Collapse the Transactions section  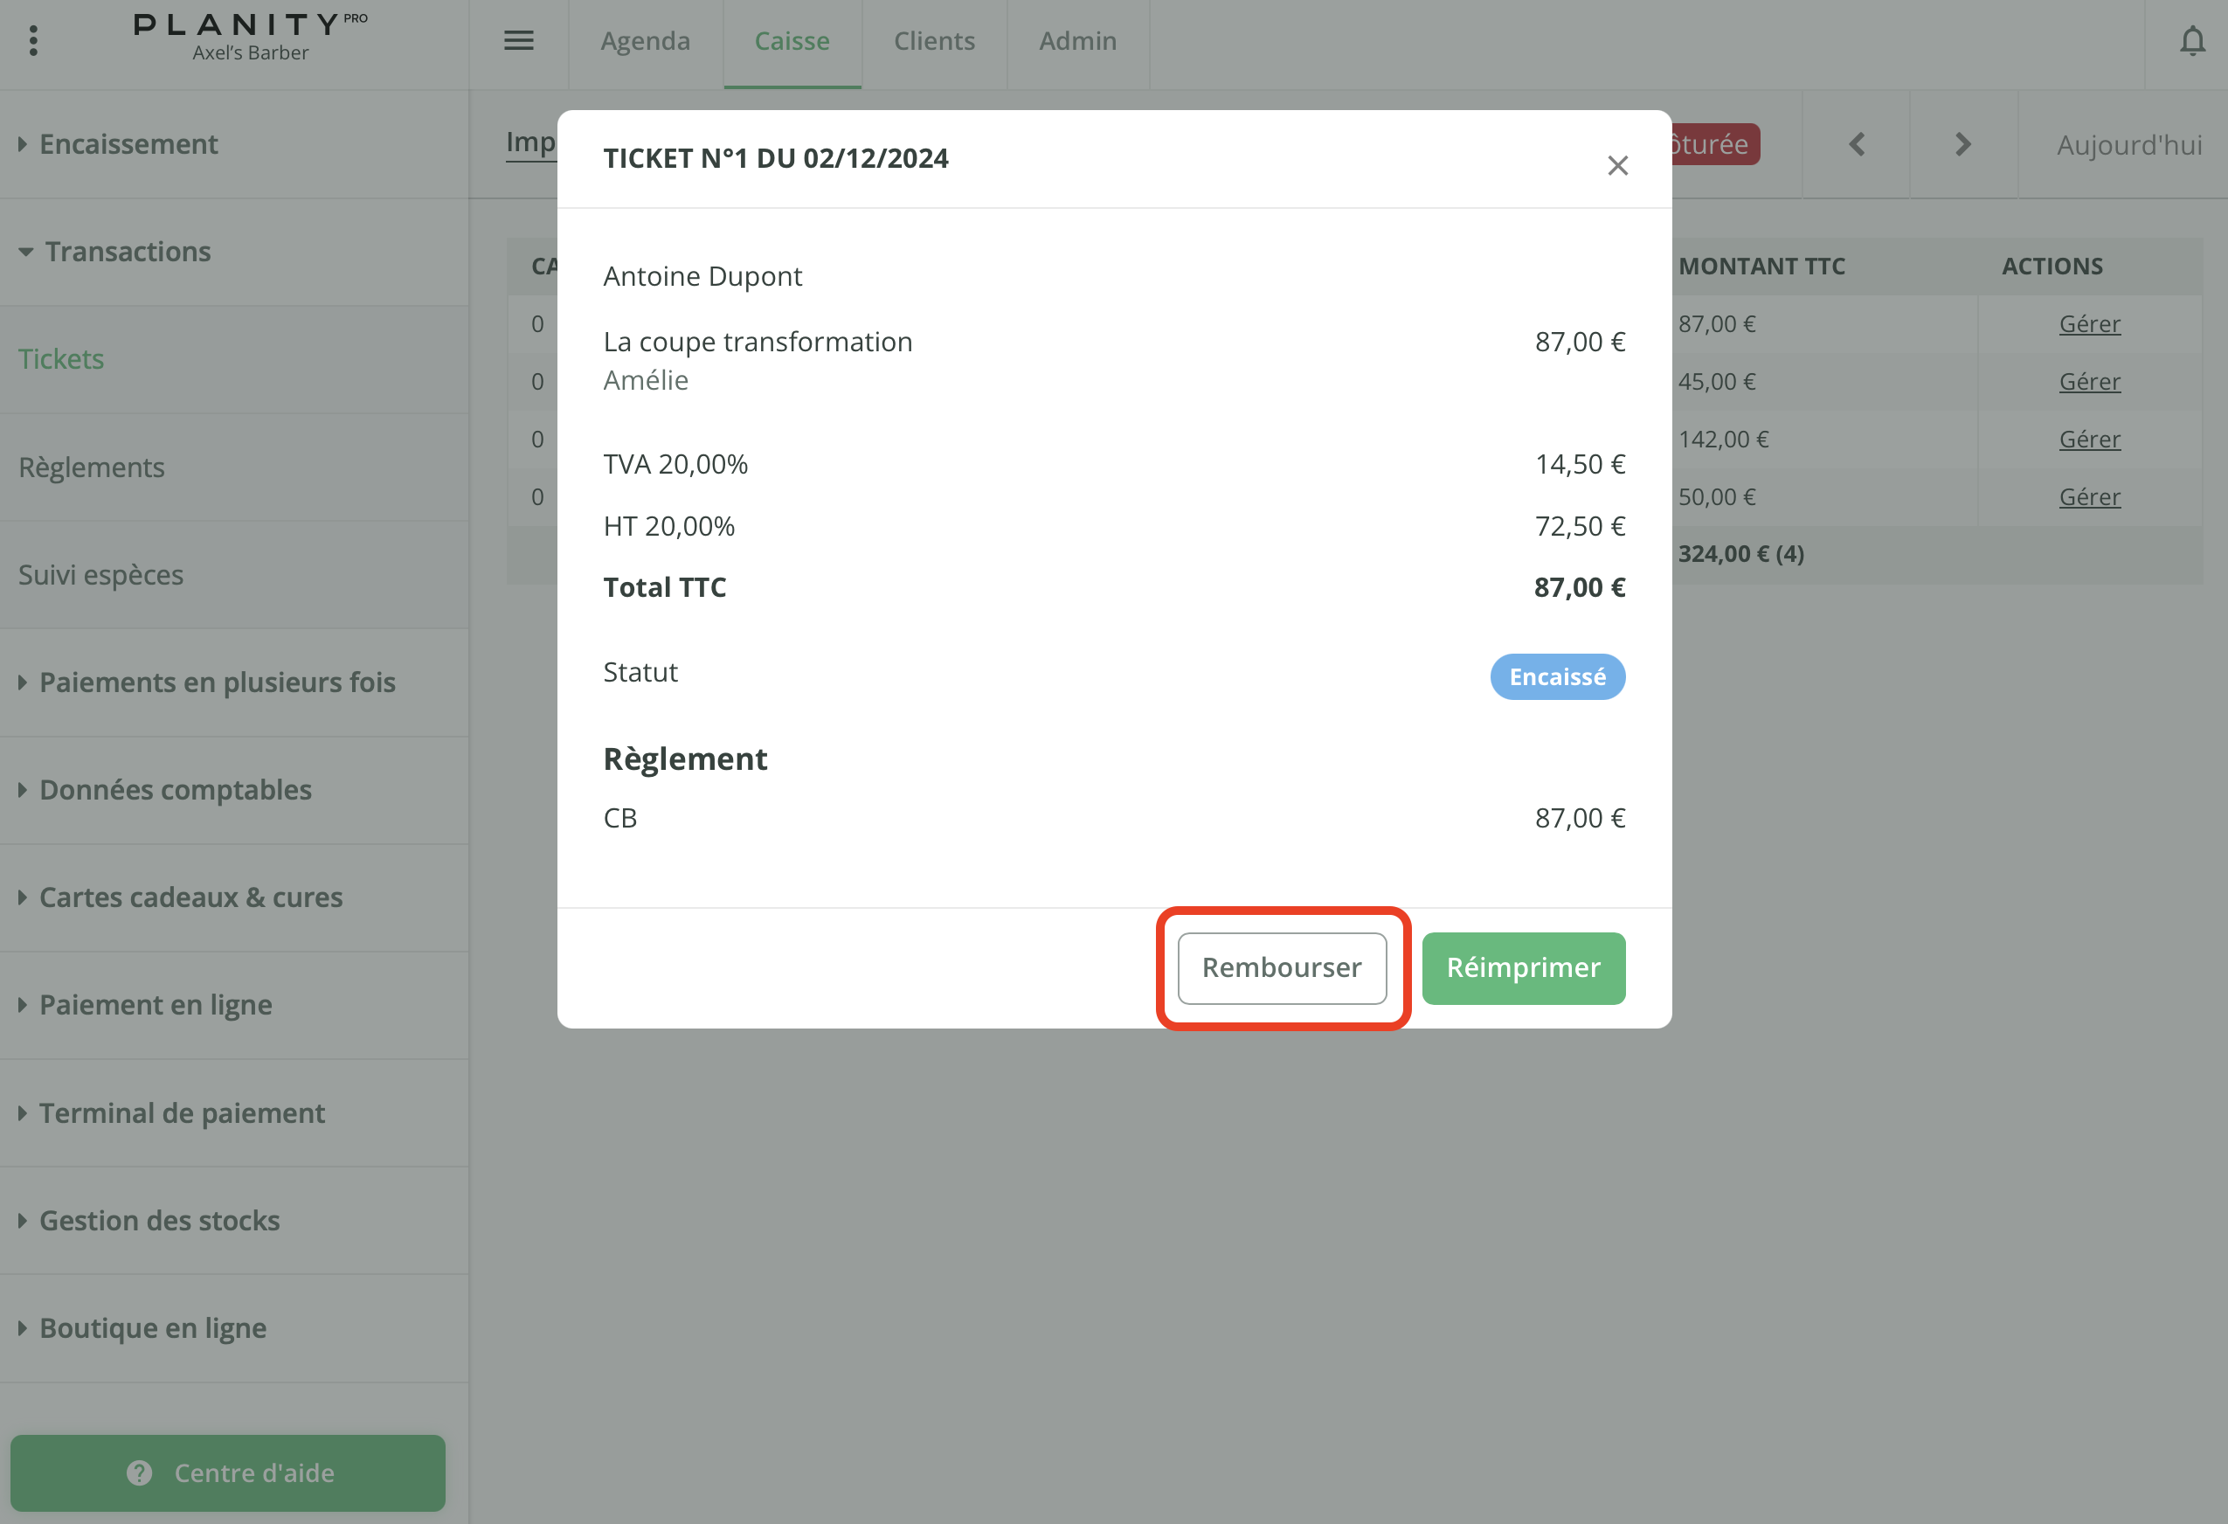(x=127, y=252)
